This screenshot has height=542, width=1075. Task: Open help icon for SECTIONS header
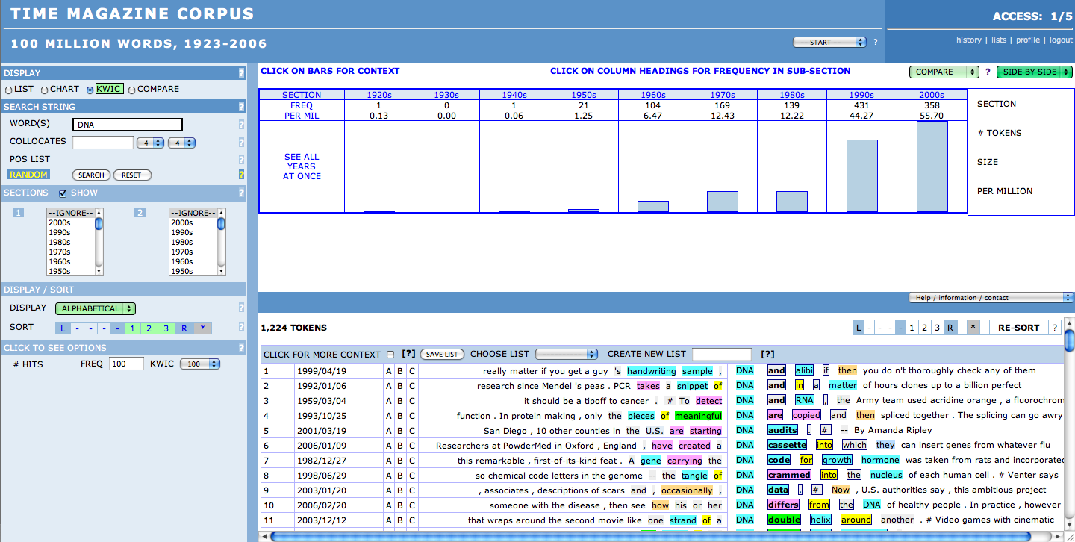click(241, 193)
